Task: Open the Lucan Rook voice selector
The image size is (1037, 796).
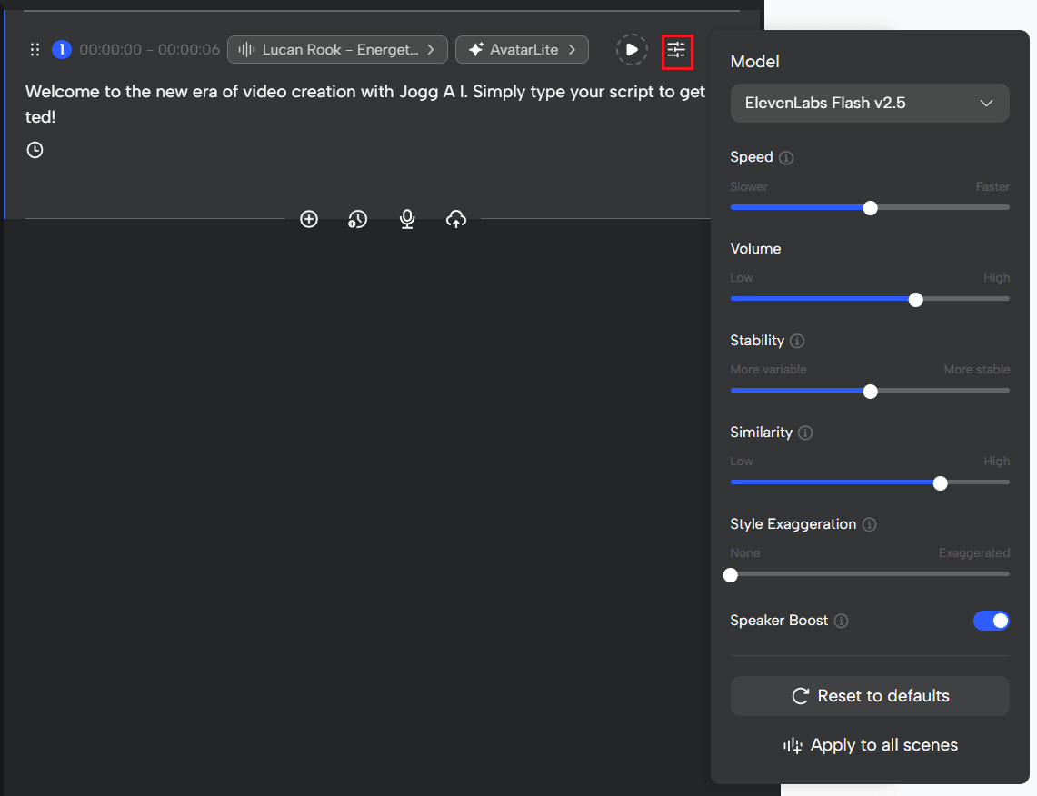Action: coord(337,50)
